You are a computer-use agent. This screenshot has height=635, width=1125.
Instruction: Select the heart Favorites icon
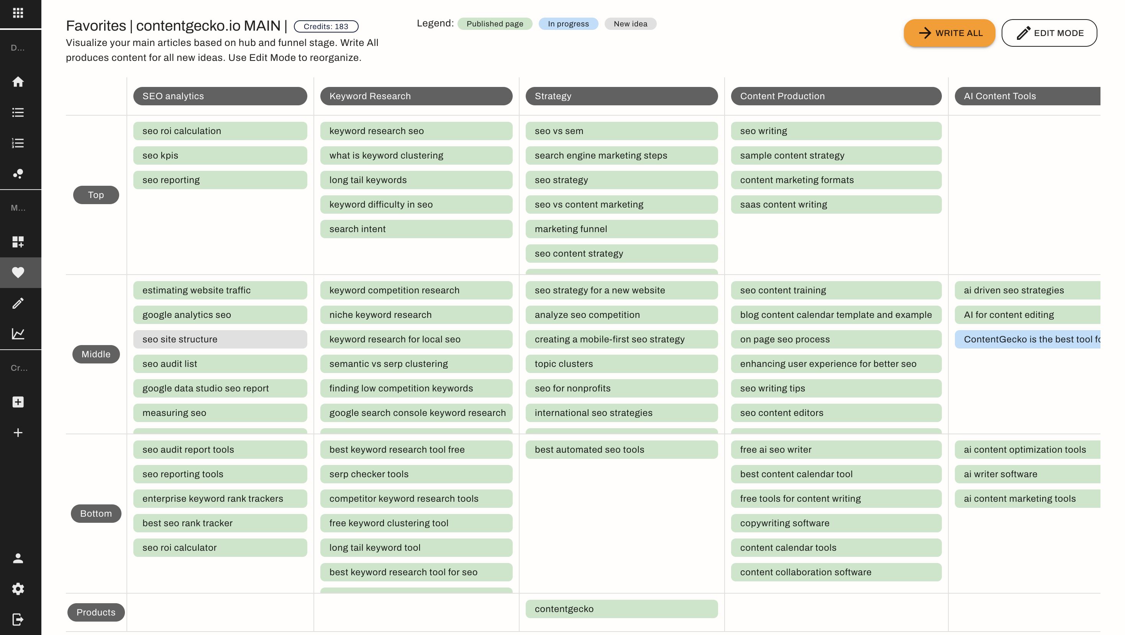(x=18, y=272)
